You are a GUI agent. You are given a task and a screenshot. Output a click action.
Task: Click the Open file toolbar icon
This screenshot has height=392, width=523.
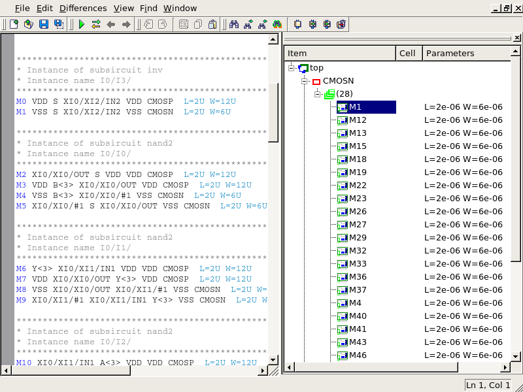click(28, 24)
